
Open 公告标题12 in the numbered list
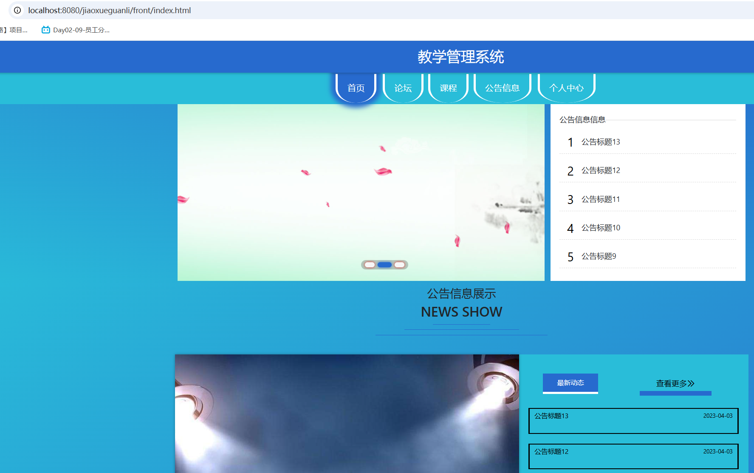[x=601, y=170]
